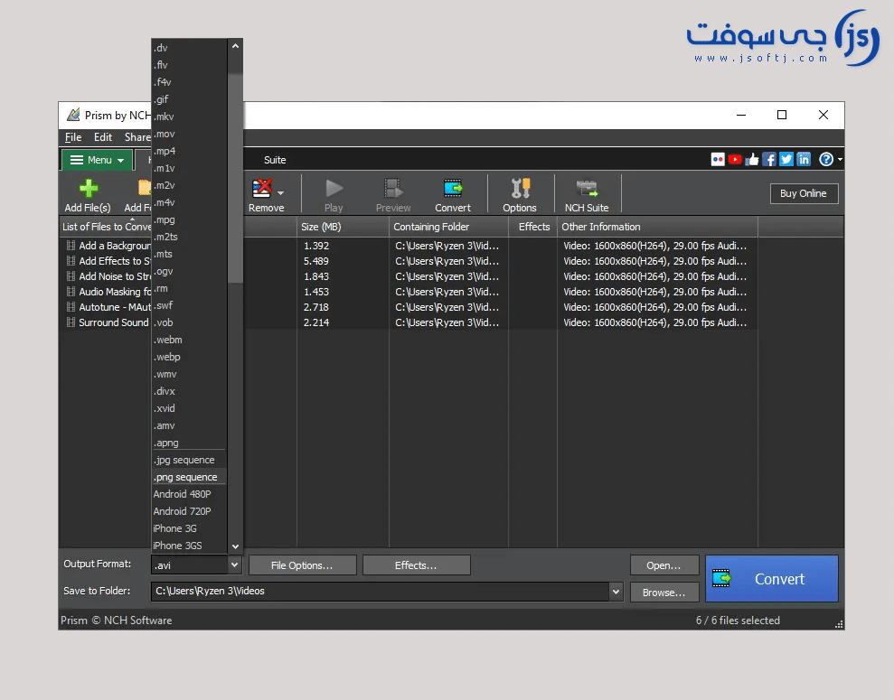Click the Effects... button
This screenshot has height=700, width=894.
(x=416, y=565)
